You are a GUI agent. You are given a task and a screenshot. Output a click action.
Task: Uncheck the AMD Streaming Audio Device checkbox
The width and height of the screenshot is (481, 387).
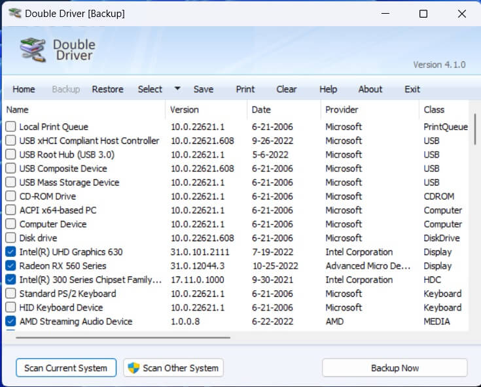tap(10, 321)
